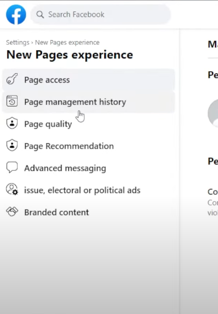The width and height of the screenshot is (218, 314).
Task: Click the shield icon beside Page Recommendation
Action: click(12, 145)
